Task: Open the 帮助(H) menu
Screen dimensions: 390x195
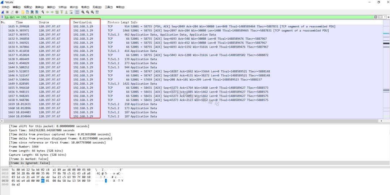Action: (120, 7)
